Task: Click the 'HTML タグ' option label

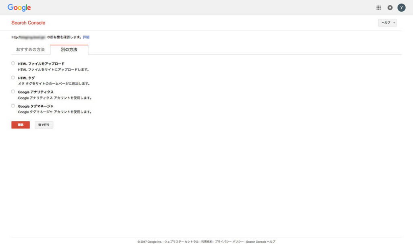Action: [x=26, y=78]
